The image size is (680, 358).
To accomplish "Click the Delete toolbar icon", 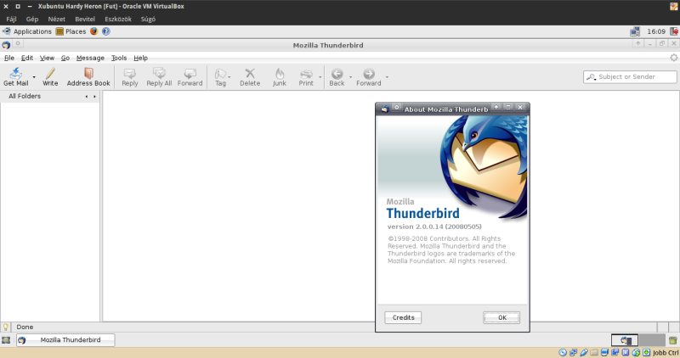I will point(250,73).
